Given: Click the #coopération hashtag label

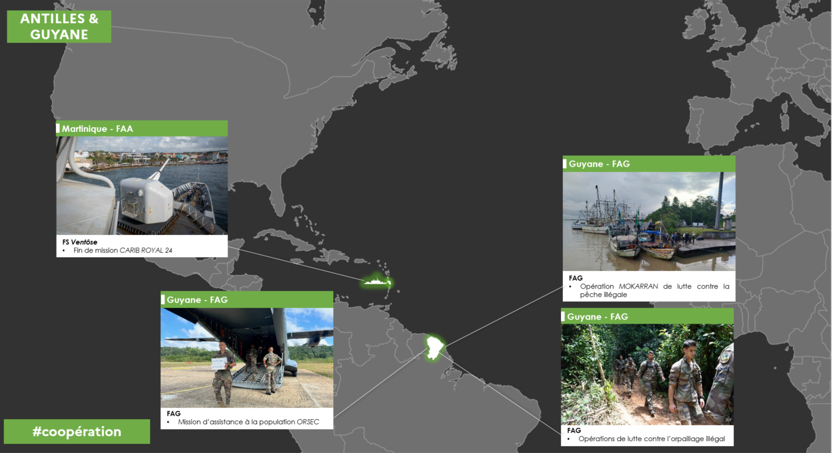Looking at the screenshot, I should [x=77, y=431].
